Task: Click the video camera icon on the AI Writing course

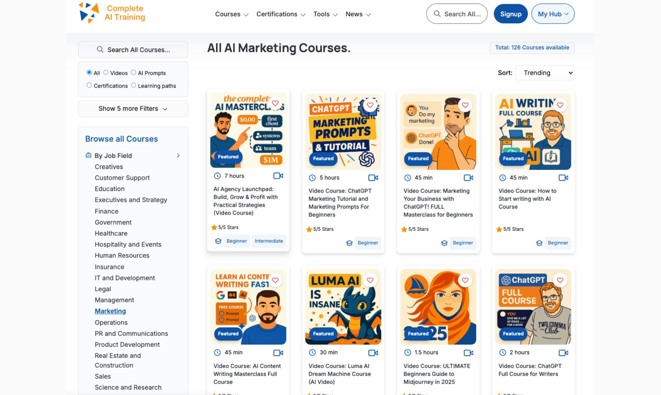Action: coord(563,177)
